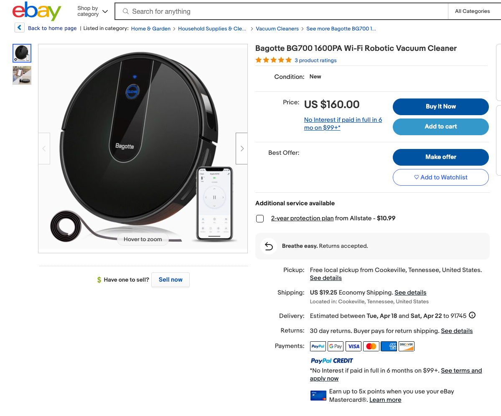Viewport: 501px width, 416px height.
Task: Click the delivery info circle icon
Action: point(472,315)
